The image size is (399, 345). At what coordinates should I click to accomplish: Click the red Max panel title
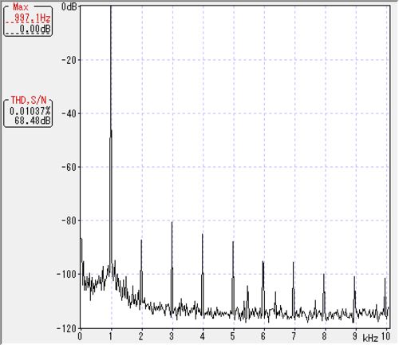(21, 6)
